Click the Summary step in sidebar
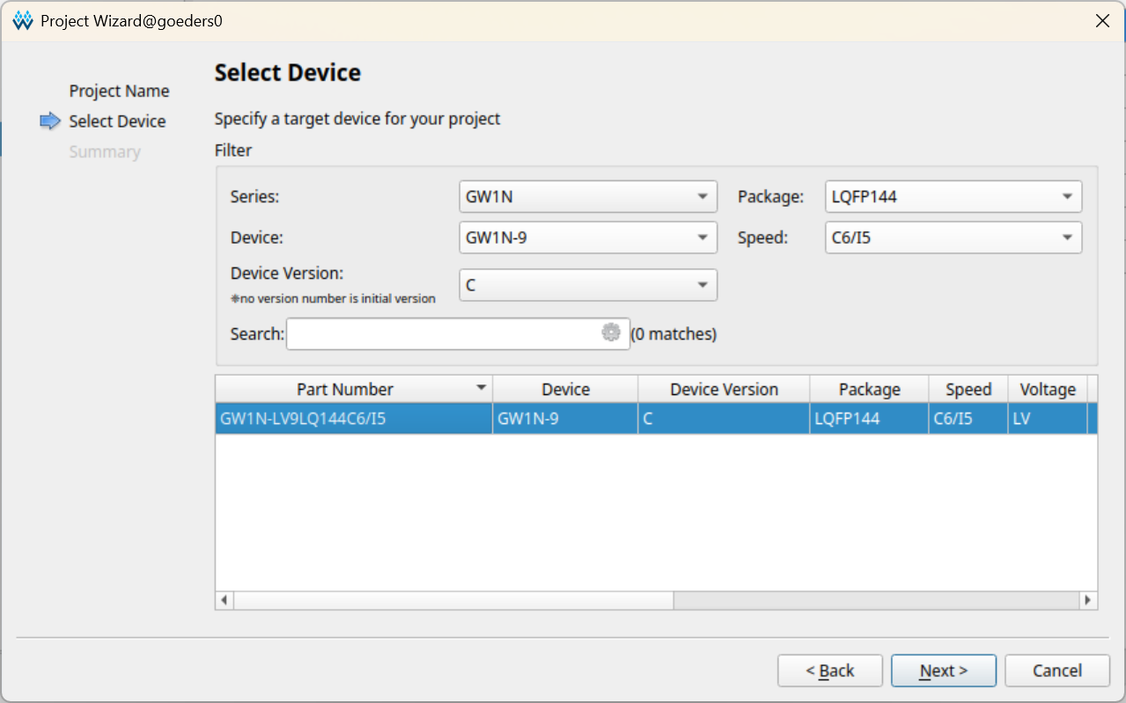 point(105,151)
